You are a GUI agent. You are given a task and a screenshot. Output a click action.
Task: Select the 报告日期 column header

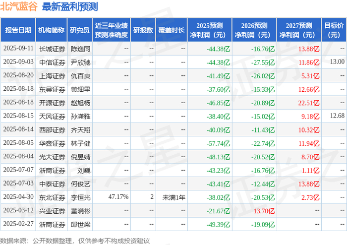(x=18, y=30)
